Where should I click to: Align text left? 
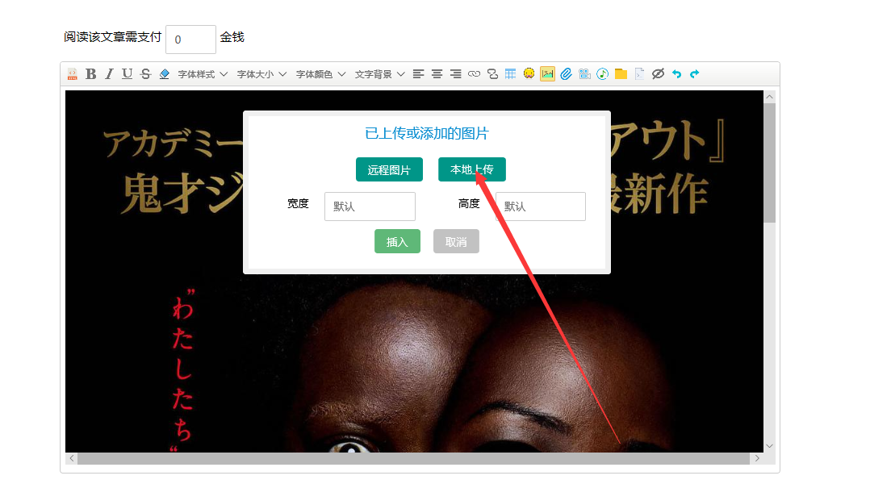pos(418,73)
